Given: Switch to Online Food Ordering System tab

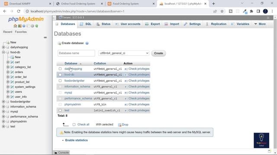Looking at the screenshot, I should click(x=78, y=4).
